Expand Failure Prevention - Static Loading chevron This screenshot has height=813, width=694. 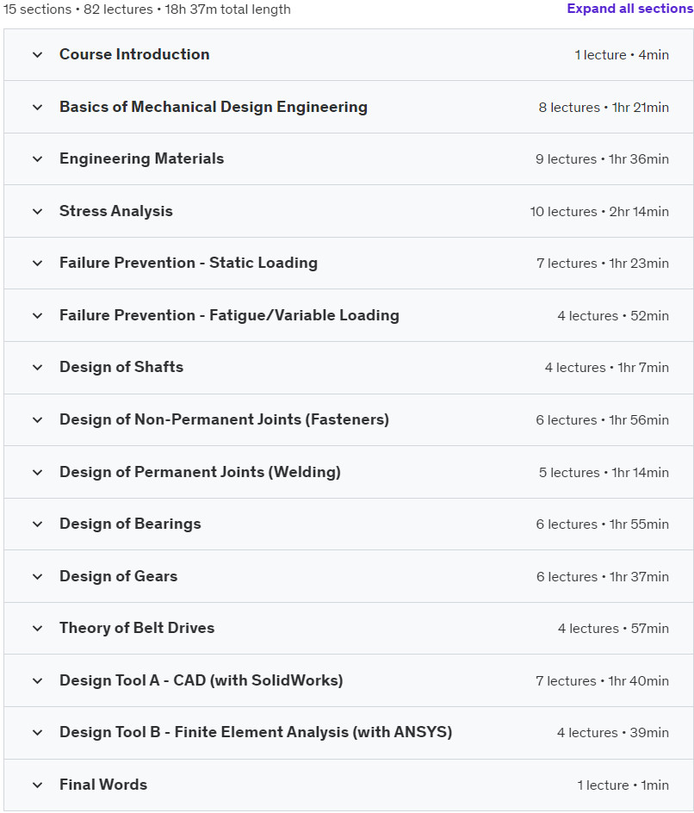[x=37, y=264]
